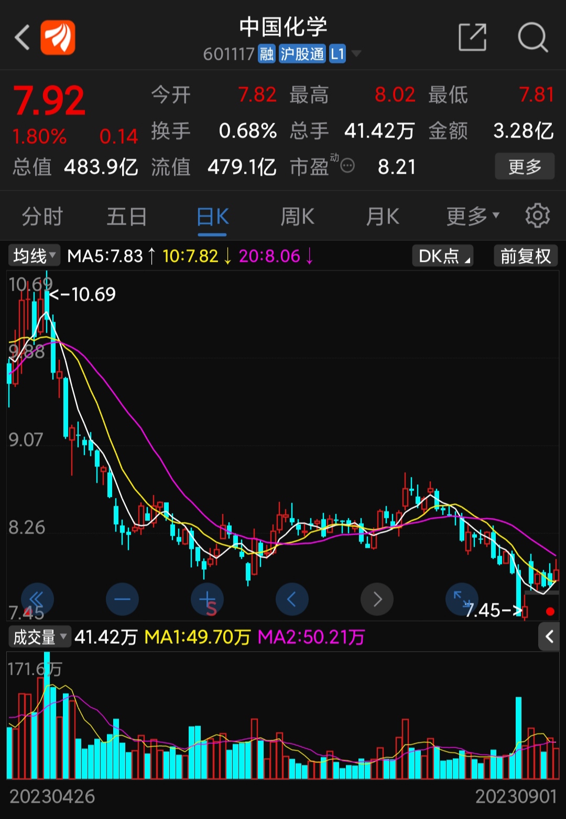Tap the 171.6万 volume axis label
Screen dimensions: 566x819
coord(35,669)
